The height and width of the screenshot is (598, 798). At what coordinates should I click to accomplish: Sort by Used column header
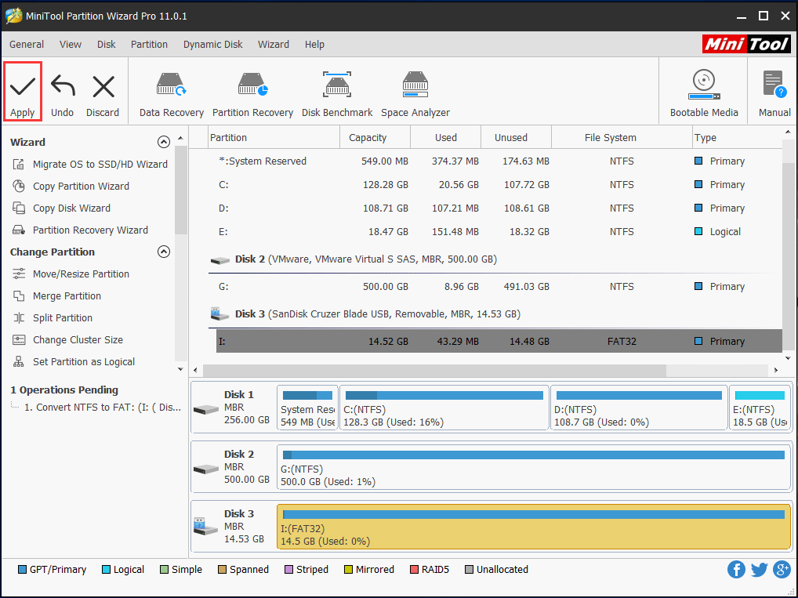click(x=446, y=137)
